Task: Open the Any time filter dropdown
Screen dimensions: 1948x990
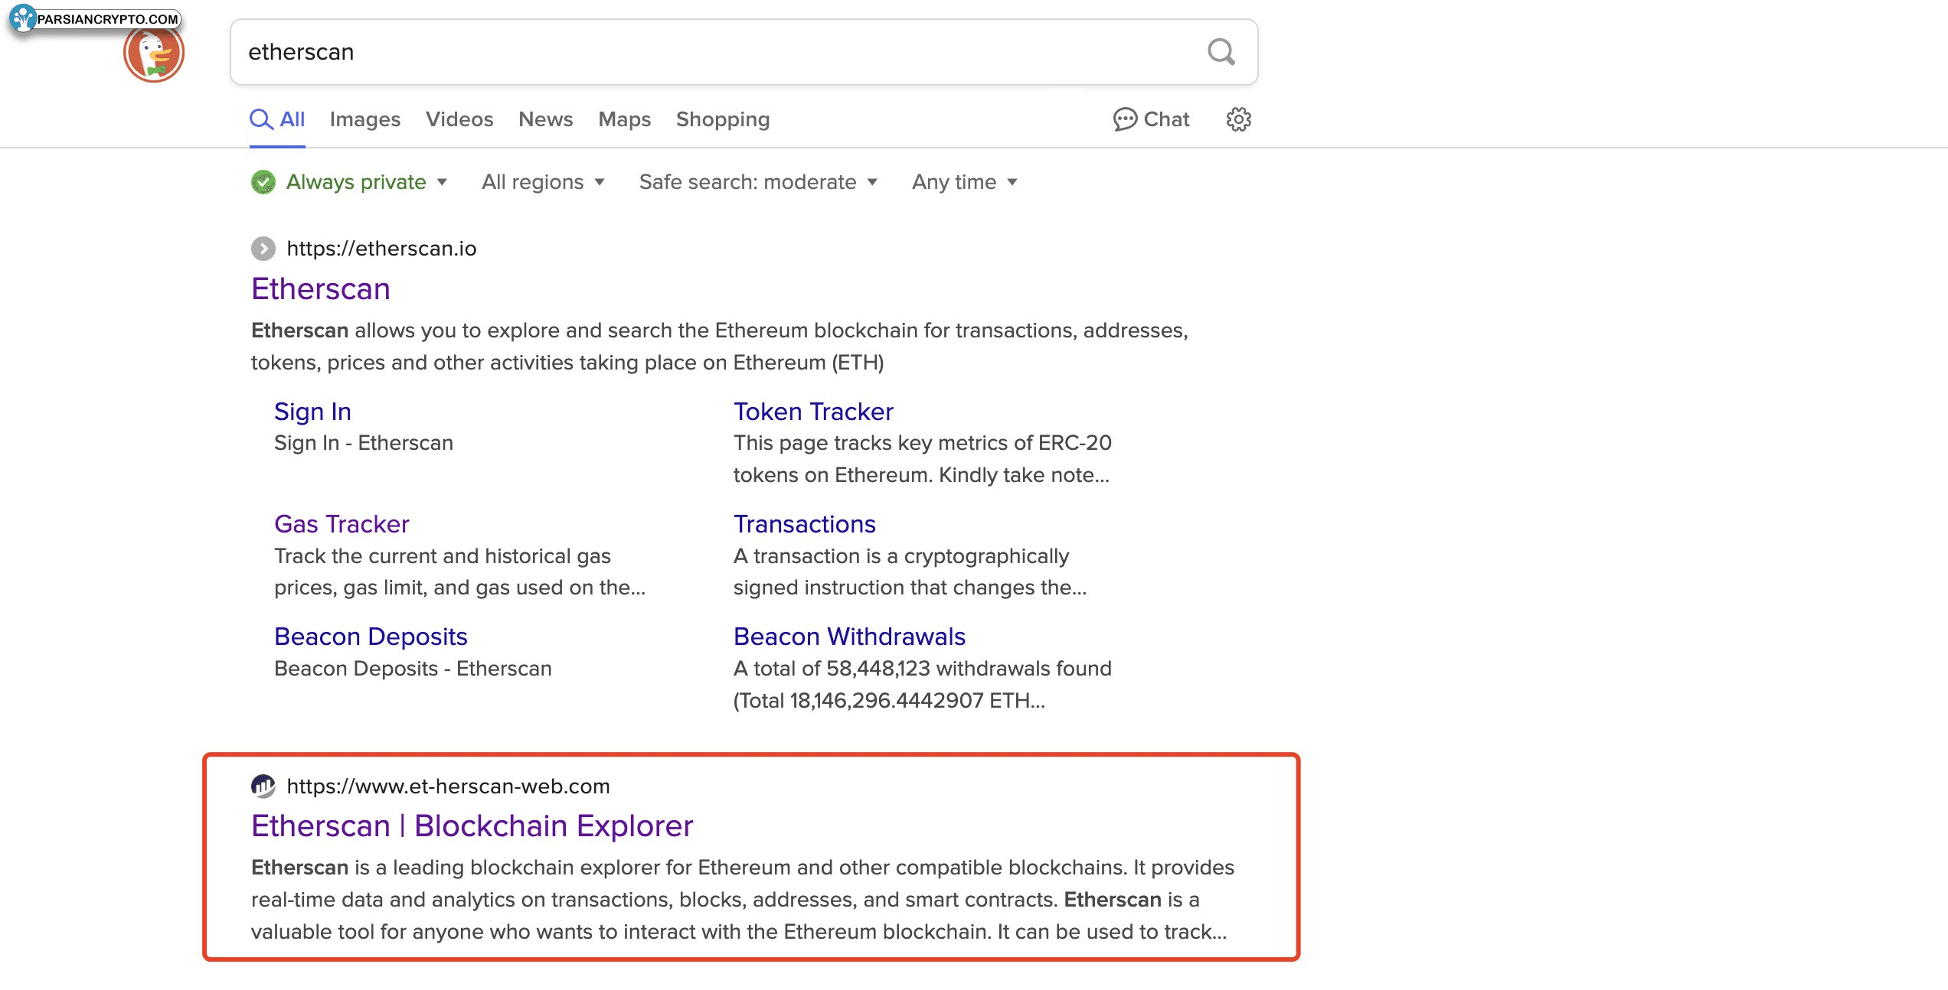Action: click(x=965, y=182)
